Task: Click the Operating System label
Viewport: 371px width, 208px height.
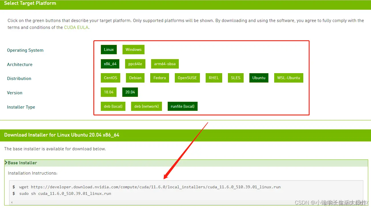Action: (x=25, y=50)
